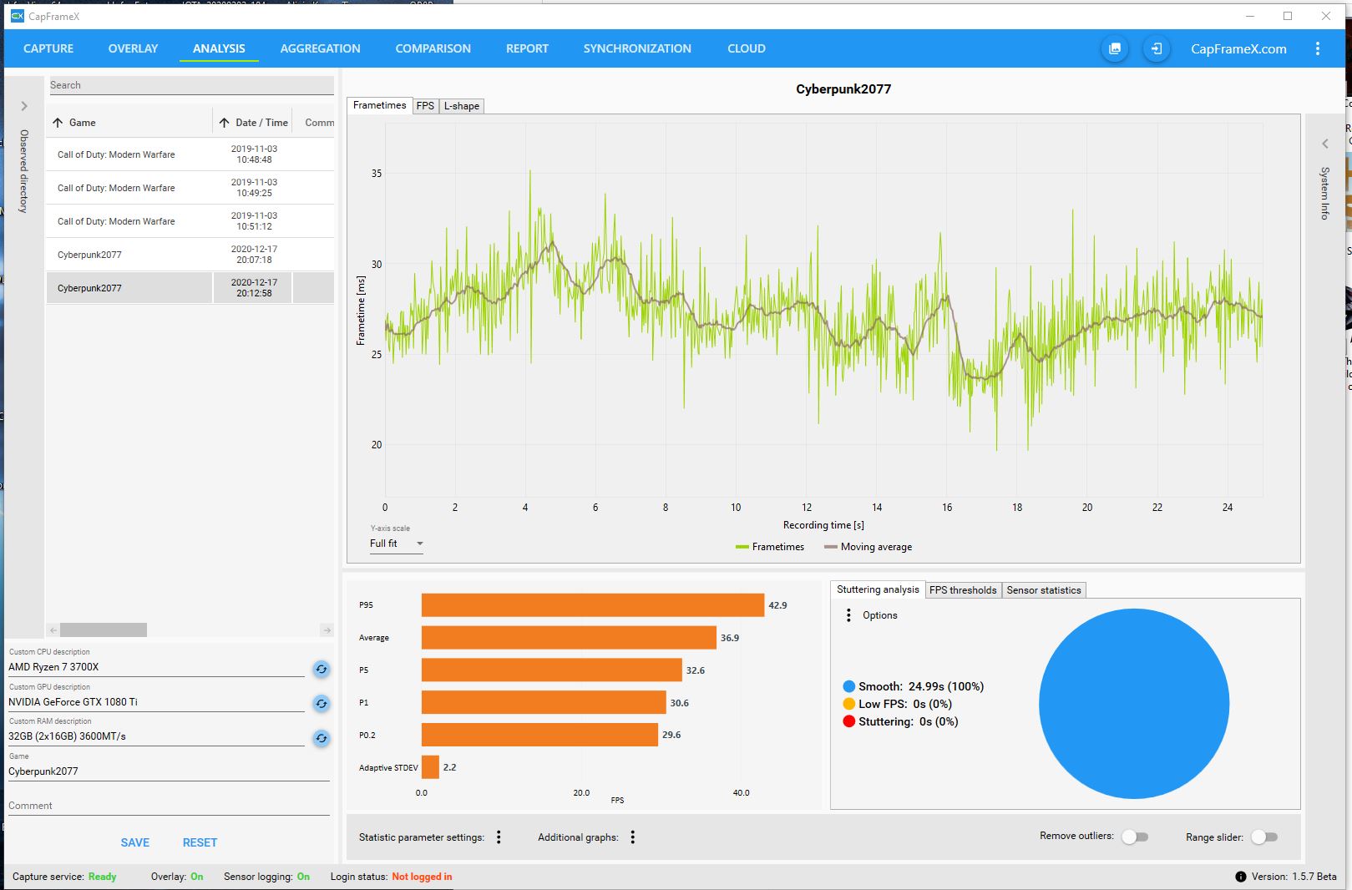Select Stuttering analysis tab
The image size is (1352, 890).
coord(878,589)
